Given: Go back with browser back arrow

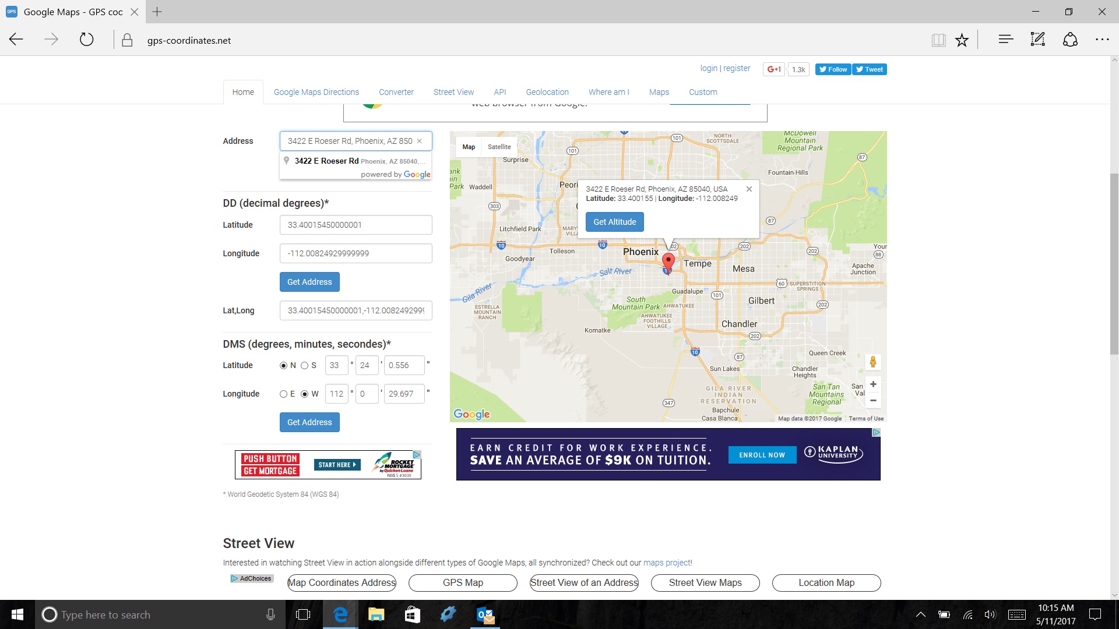Looking at the screenshot, I should coord(16,40).
